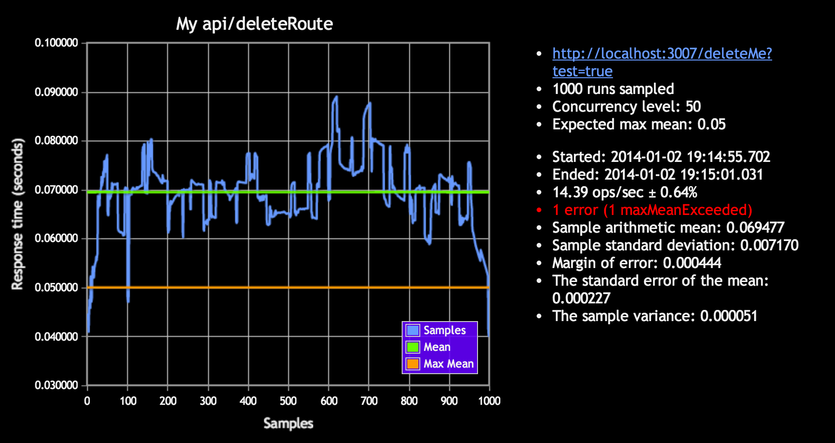835x443 pixels.
Task: Click 'Expected max mean: 0.05' text
Action: [x=639, y=124]
